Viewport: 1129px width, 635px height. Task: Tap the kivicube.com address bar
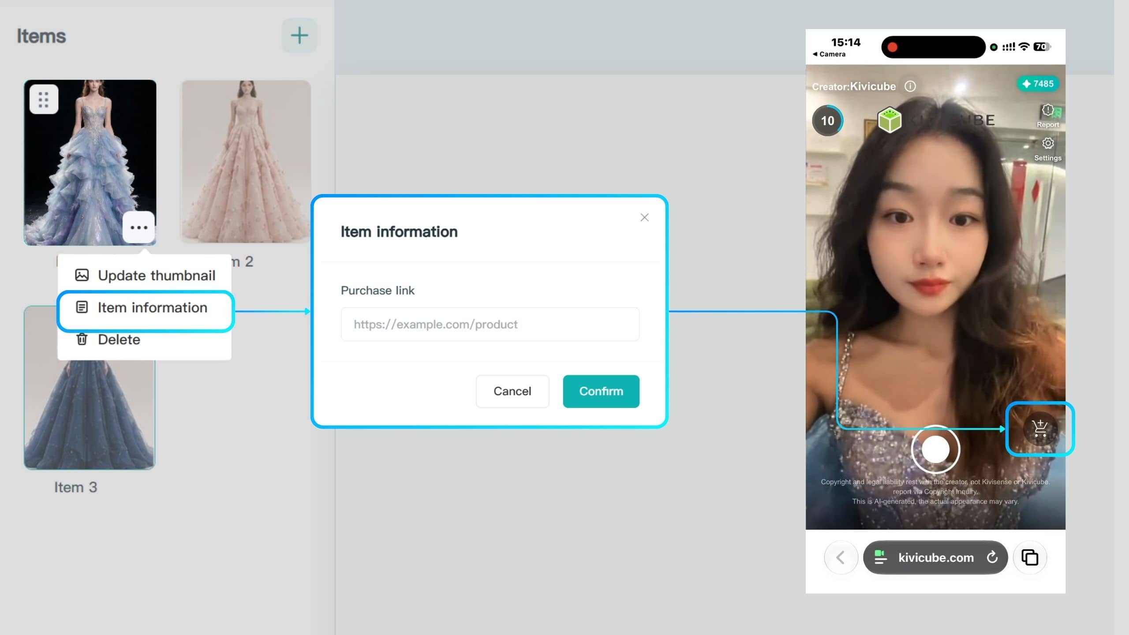coord(935,557)
